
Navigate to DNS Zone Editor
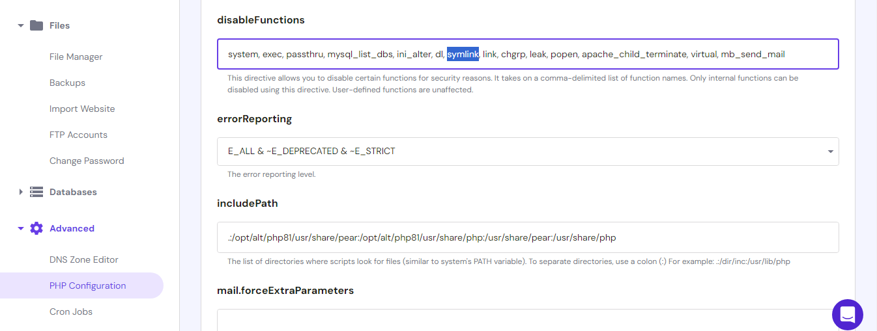point(84,259)
